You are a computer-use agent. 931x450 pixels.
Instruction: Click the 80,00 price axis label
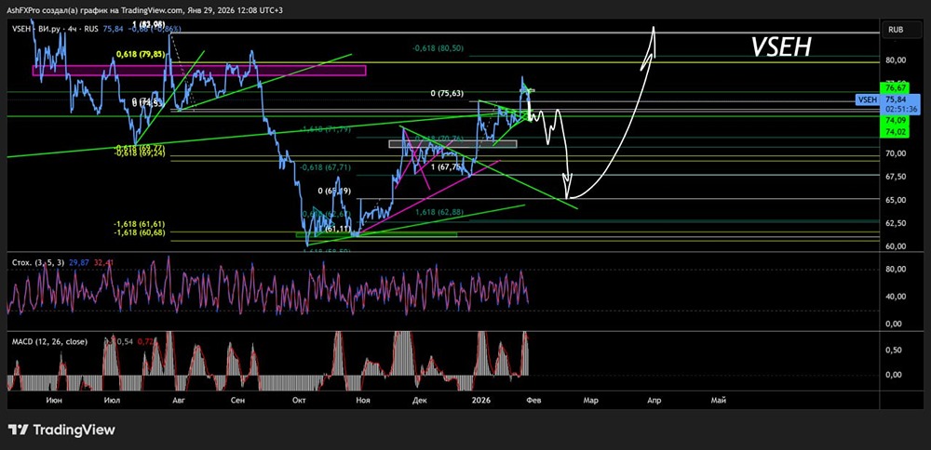(896, 60)
